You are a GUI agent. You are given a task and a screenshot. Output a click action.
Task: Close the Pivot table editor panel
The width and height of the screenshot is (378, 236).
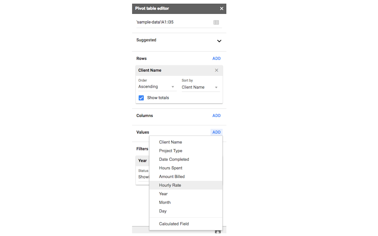point(221,8)
